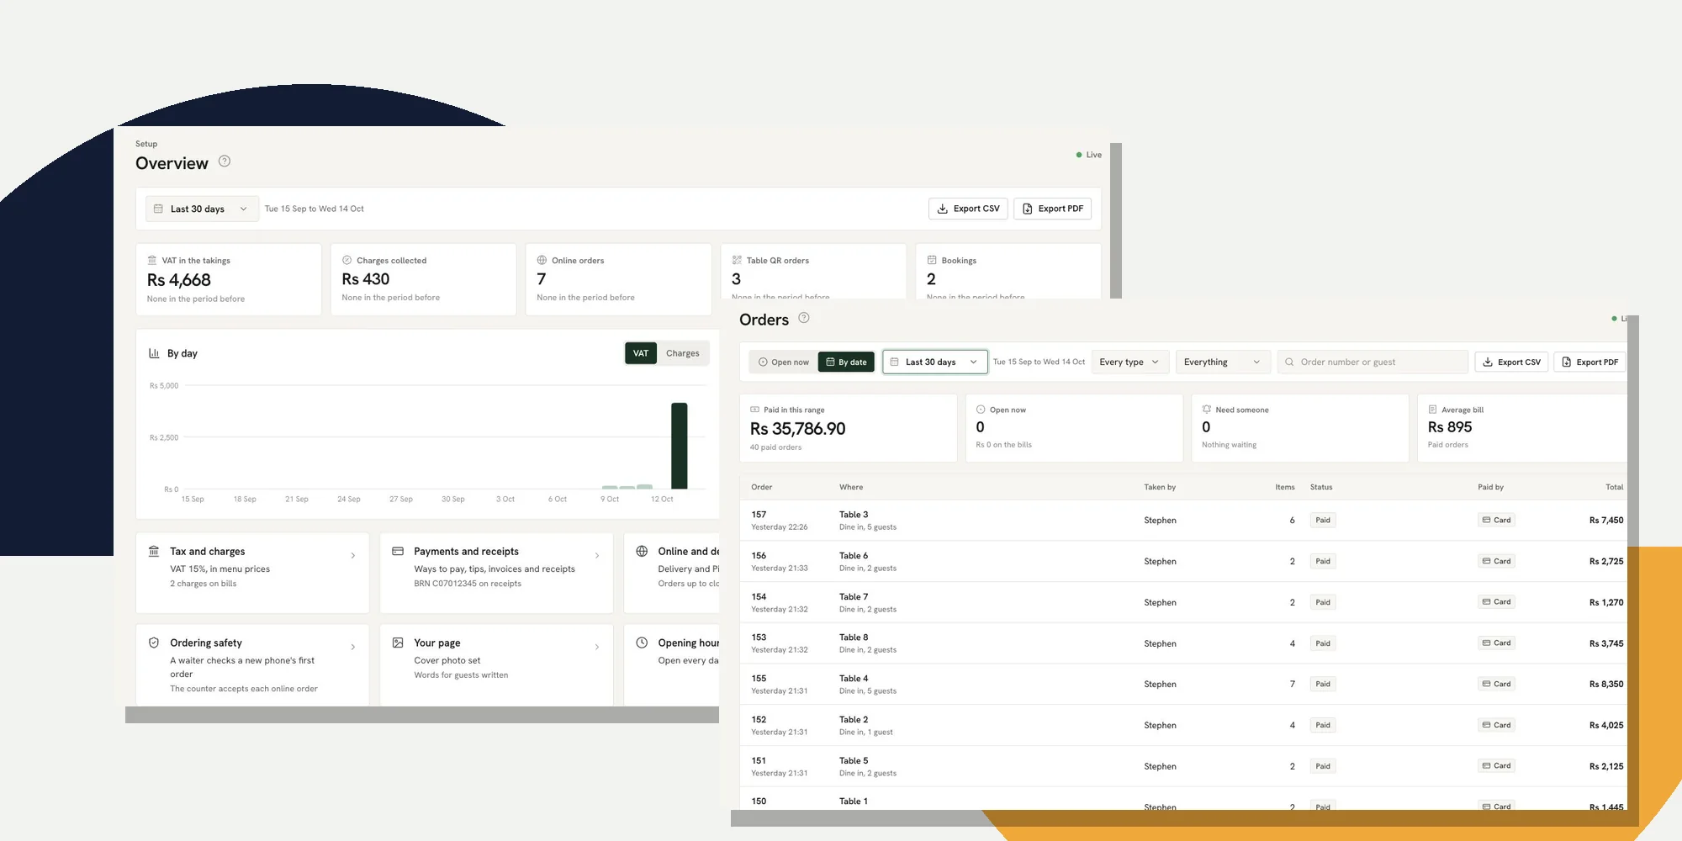The height and width of the screenshot is (841, 1682).
Task: Open help icon next to Orders title
Action: tap(804, 318)
